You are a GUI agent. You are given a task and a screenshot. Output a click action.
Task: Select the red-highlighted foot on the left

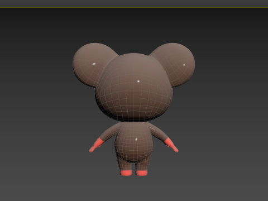[x=126, y=173]
